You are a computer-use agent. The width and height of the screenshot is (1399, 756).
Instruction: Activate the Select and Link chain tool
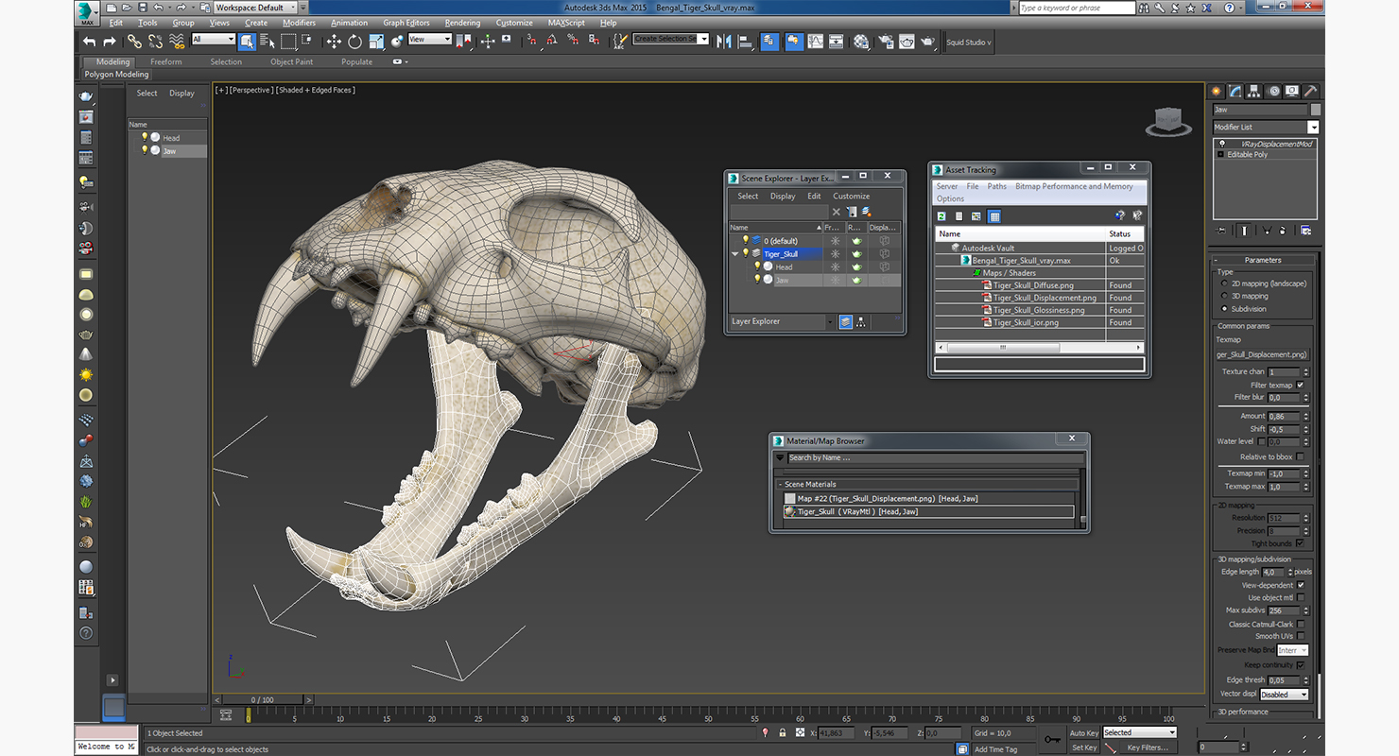click(x=134, y=42)
